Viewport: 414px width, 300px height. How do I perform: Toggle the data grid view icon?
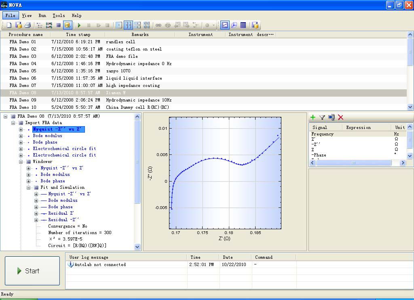[x=243, y=25]
